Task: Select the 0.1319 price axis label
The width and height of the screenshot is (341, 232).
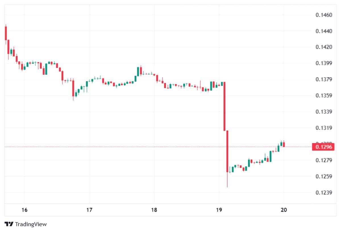Action: click(x=324, y=128)
